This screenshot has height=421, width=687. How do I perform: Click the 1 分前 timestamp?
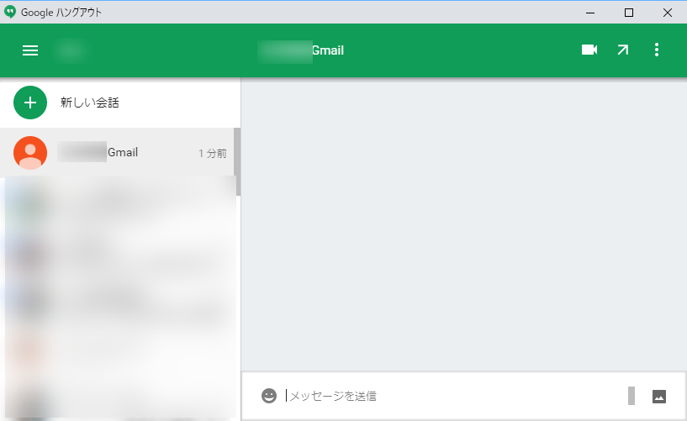tap(213, 153)
